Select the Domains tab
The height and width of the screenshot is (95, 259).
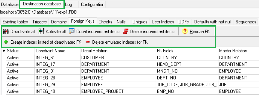click(x=59, y=22)
